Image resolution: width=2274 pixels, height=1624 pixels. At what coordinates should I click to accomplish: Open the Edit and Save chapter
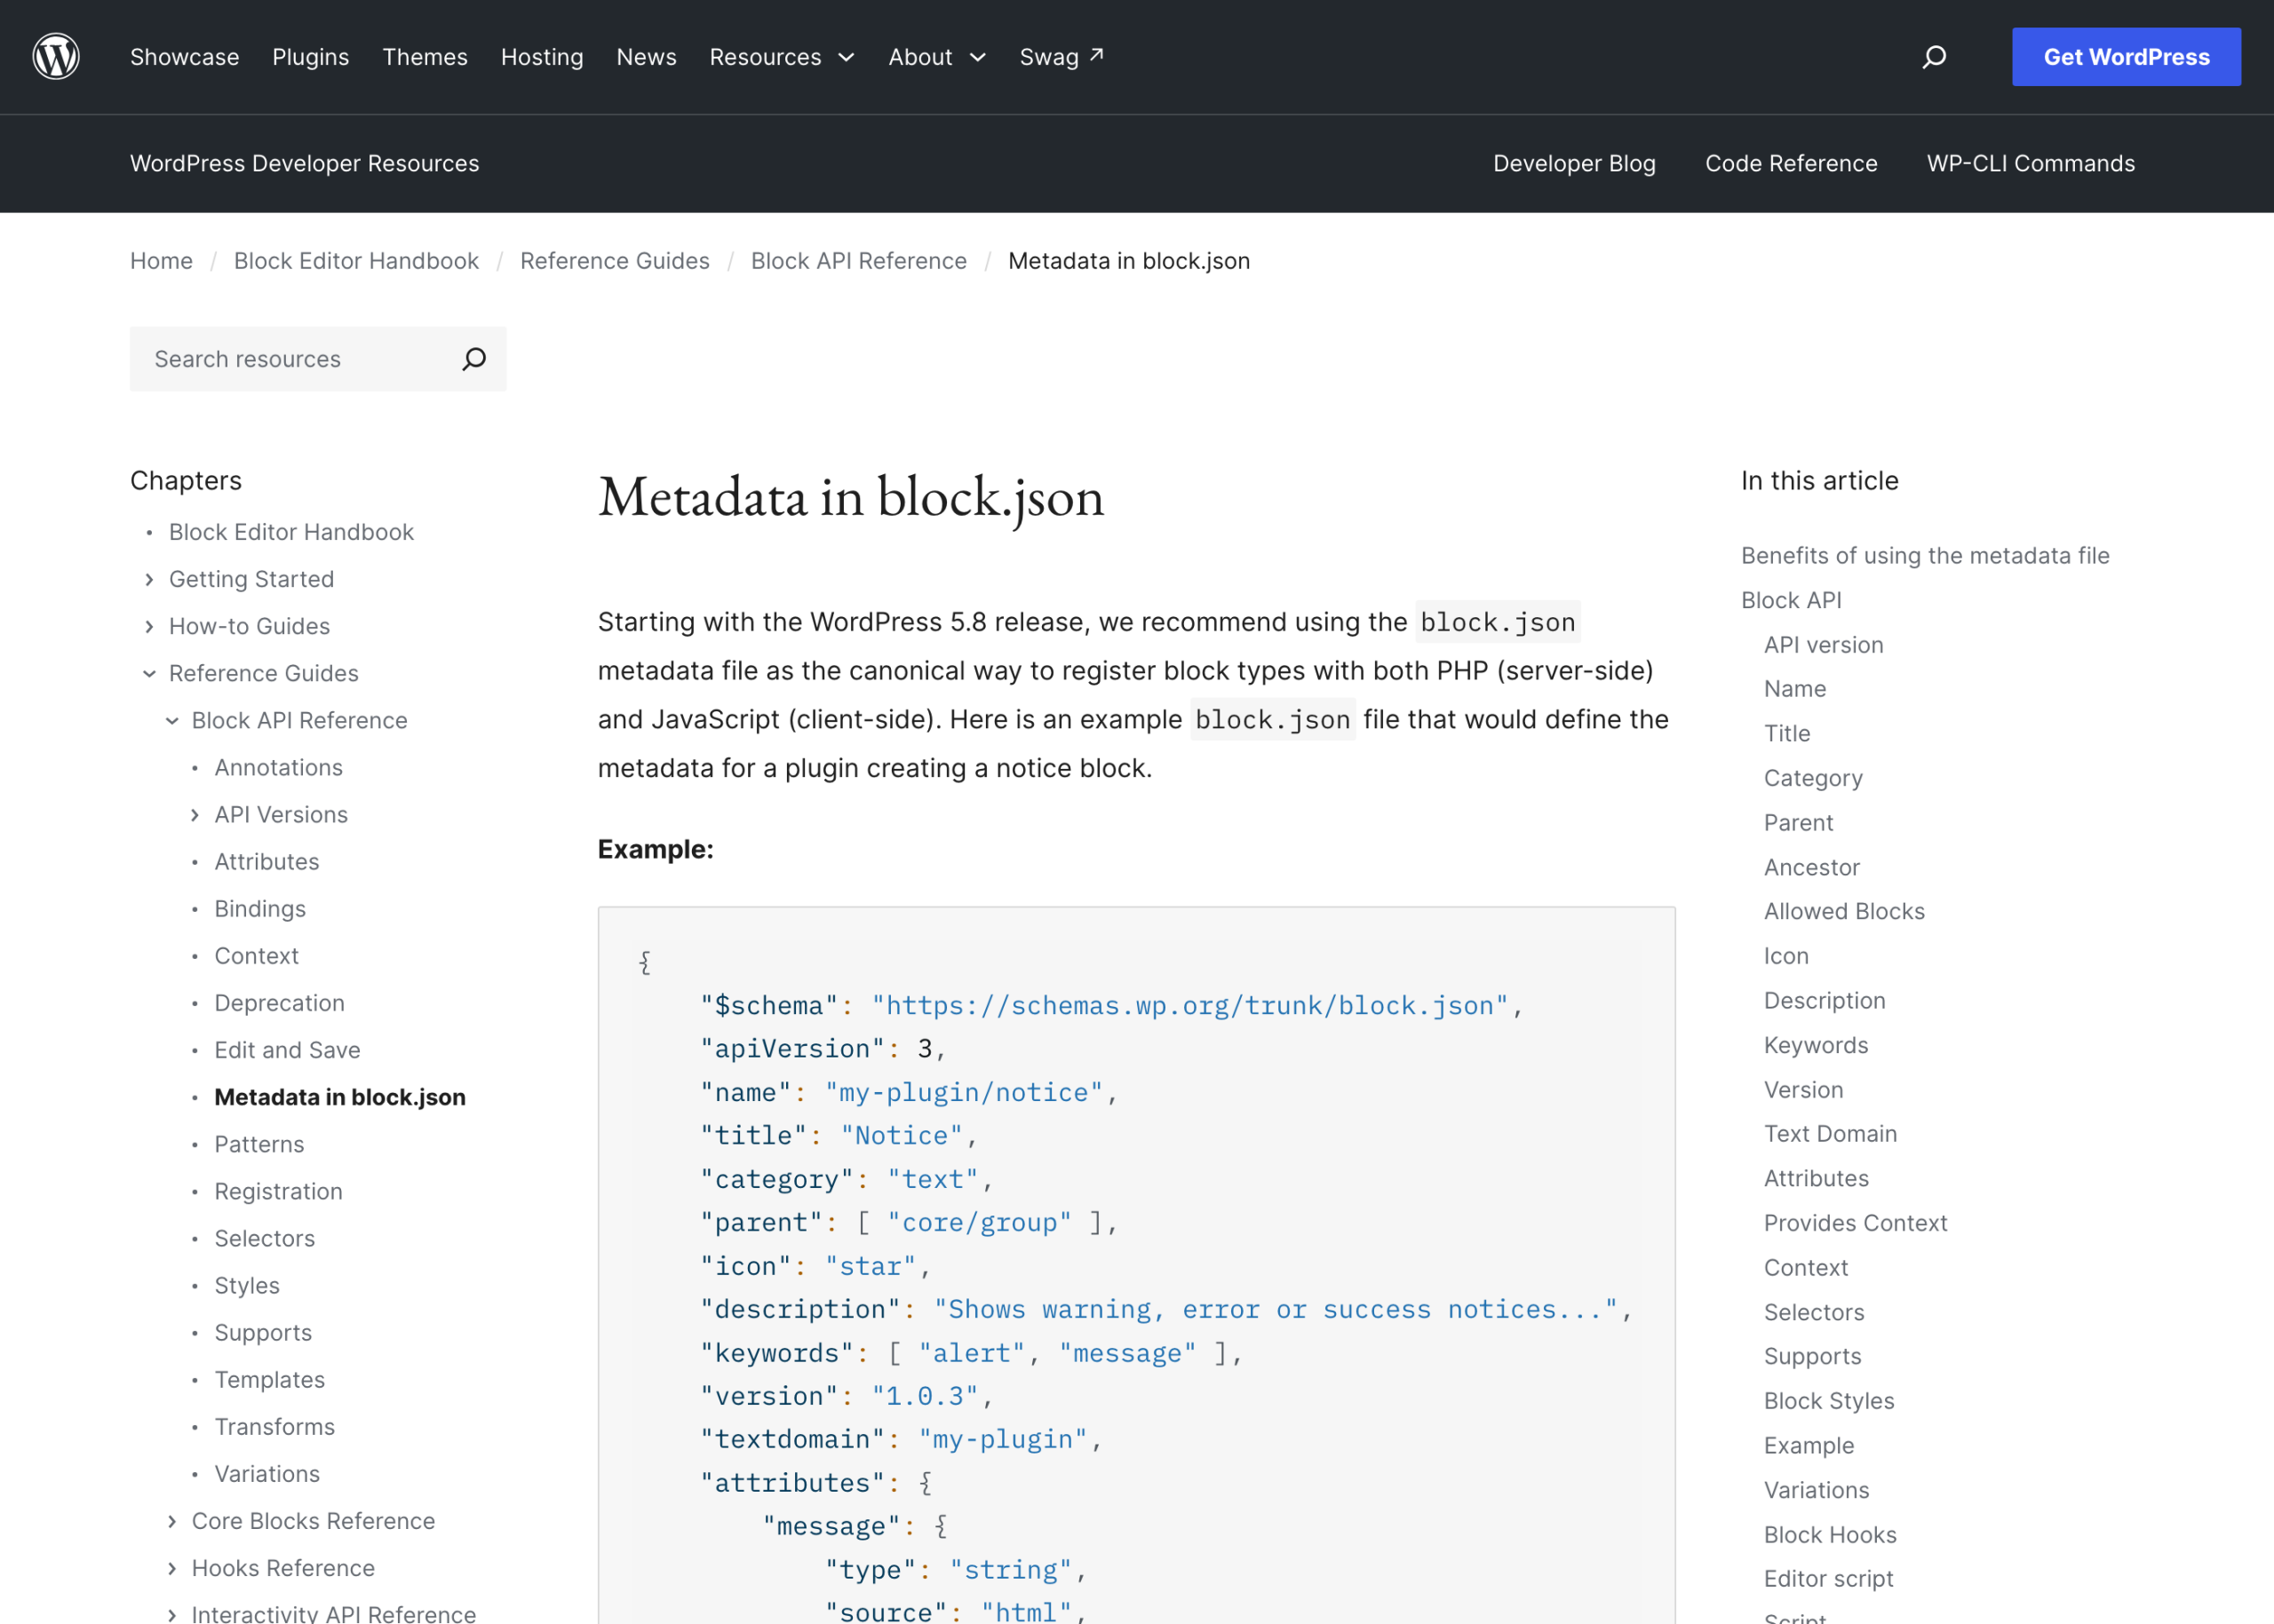[x=287, y=1050]
